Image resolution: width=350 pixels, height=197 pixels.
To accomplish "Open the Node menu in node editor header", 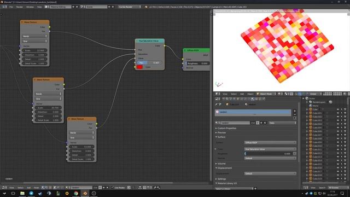I will pos(37,188).
